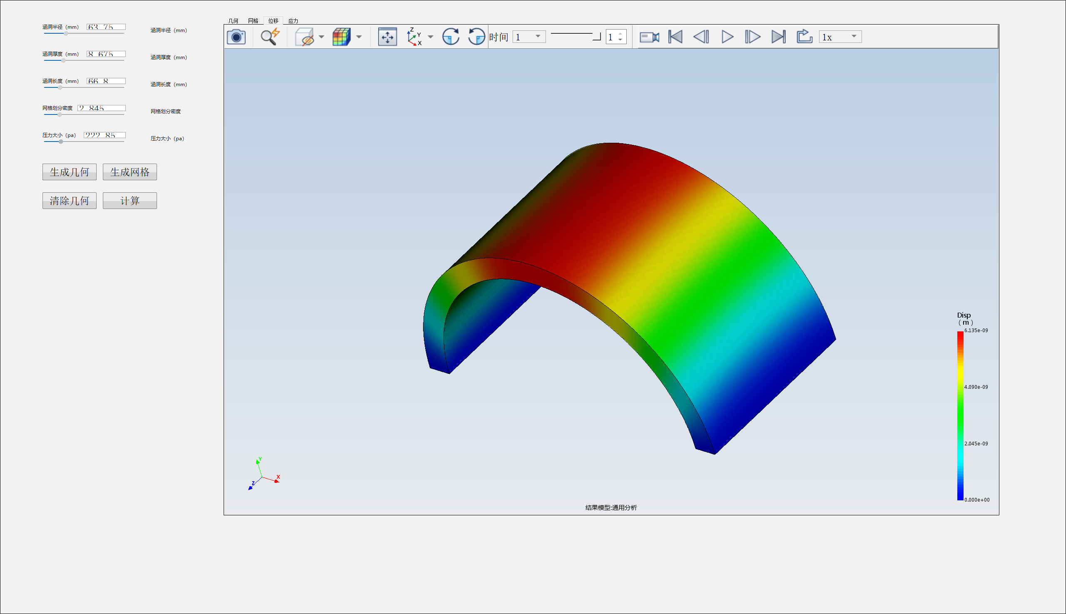Click the 清除几何 button
Viewport: 1066px width, 614px height.
(x=70, y=201)
